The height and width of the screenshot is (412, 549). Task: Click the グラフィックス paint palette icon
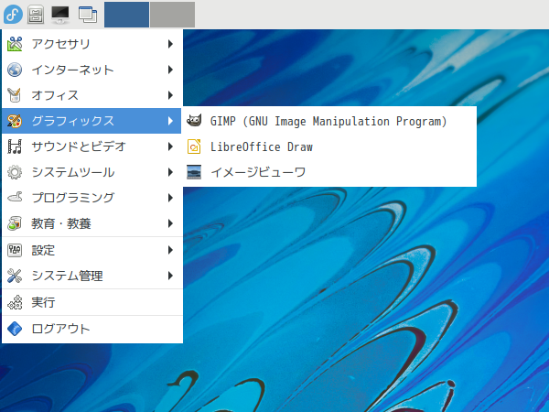coord(15,121)
